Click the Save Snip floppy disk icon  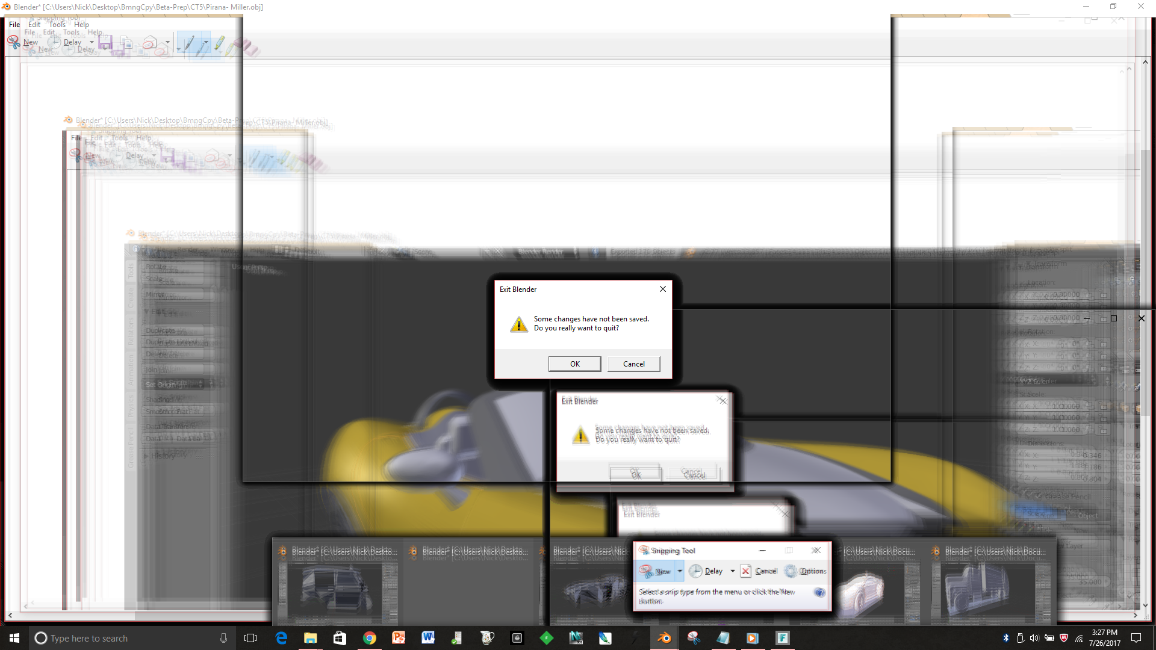click(105, 43)
